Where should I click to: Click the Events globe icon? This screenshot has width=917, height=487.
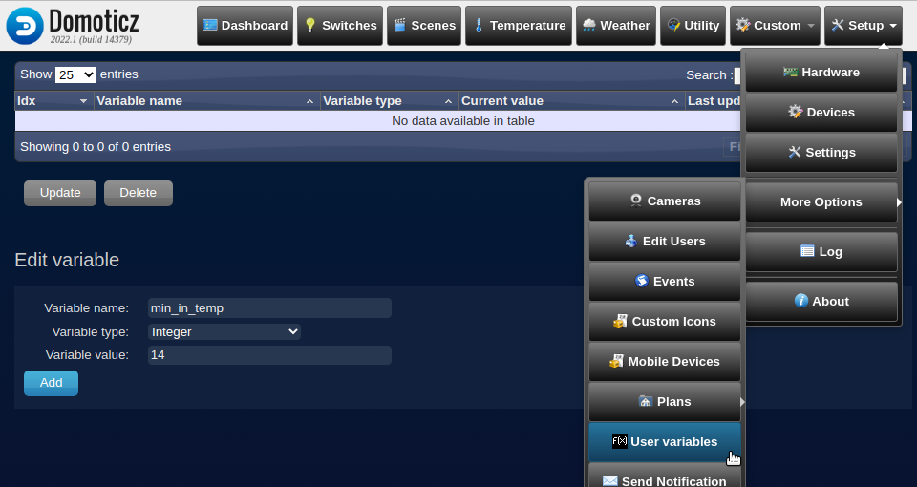[x=642, y=281]
